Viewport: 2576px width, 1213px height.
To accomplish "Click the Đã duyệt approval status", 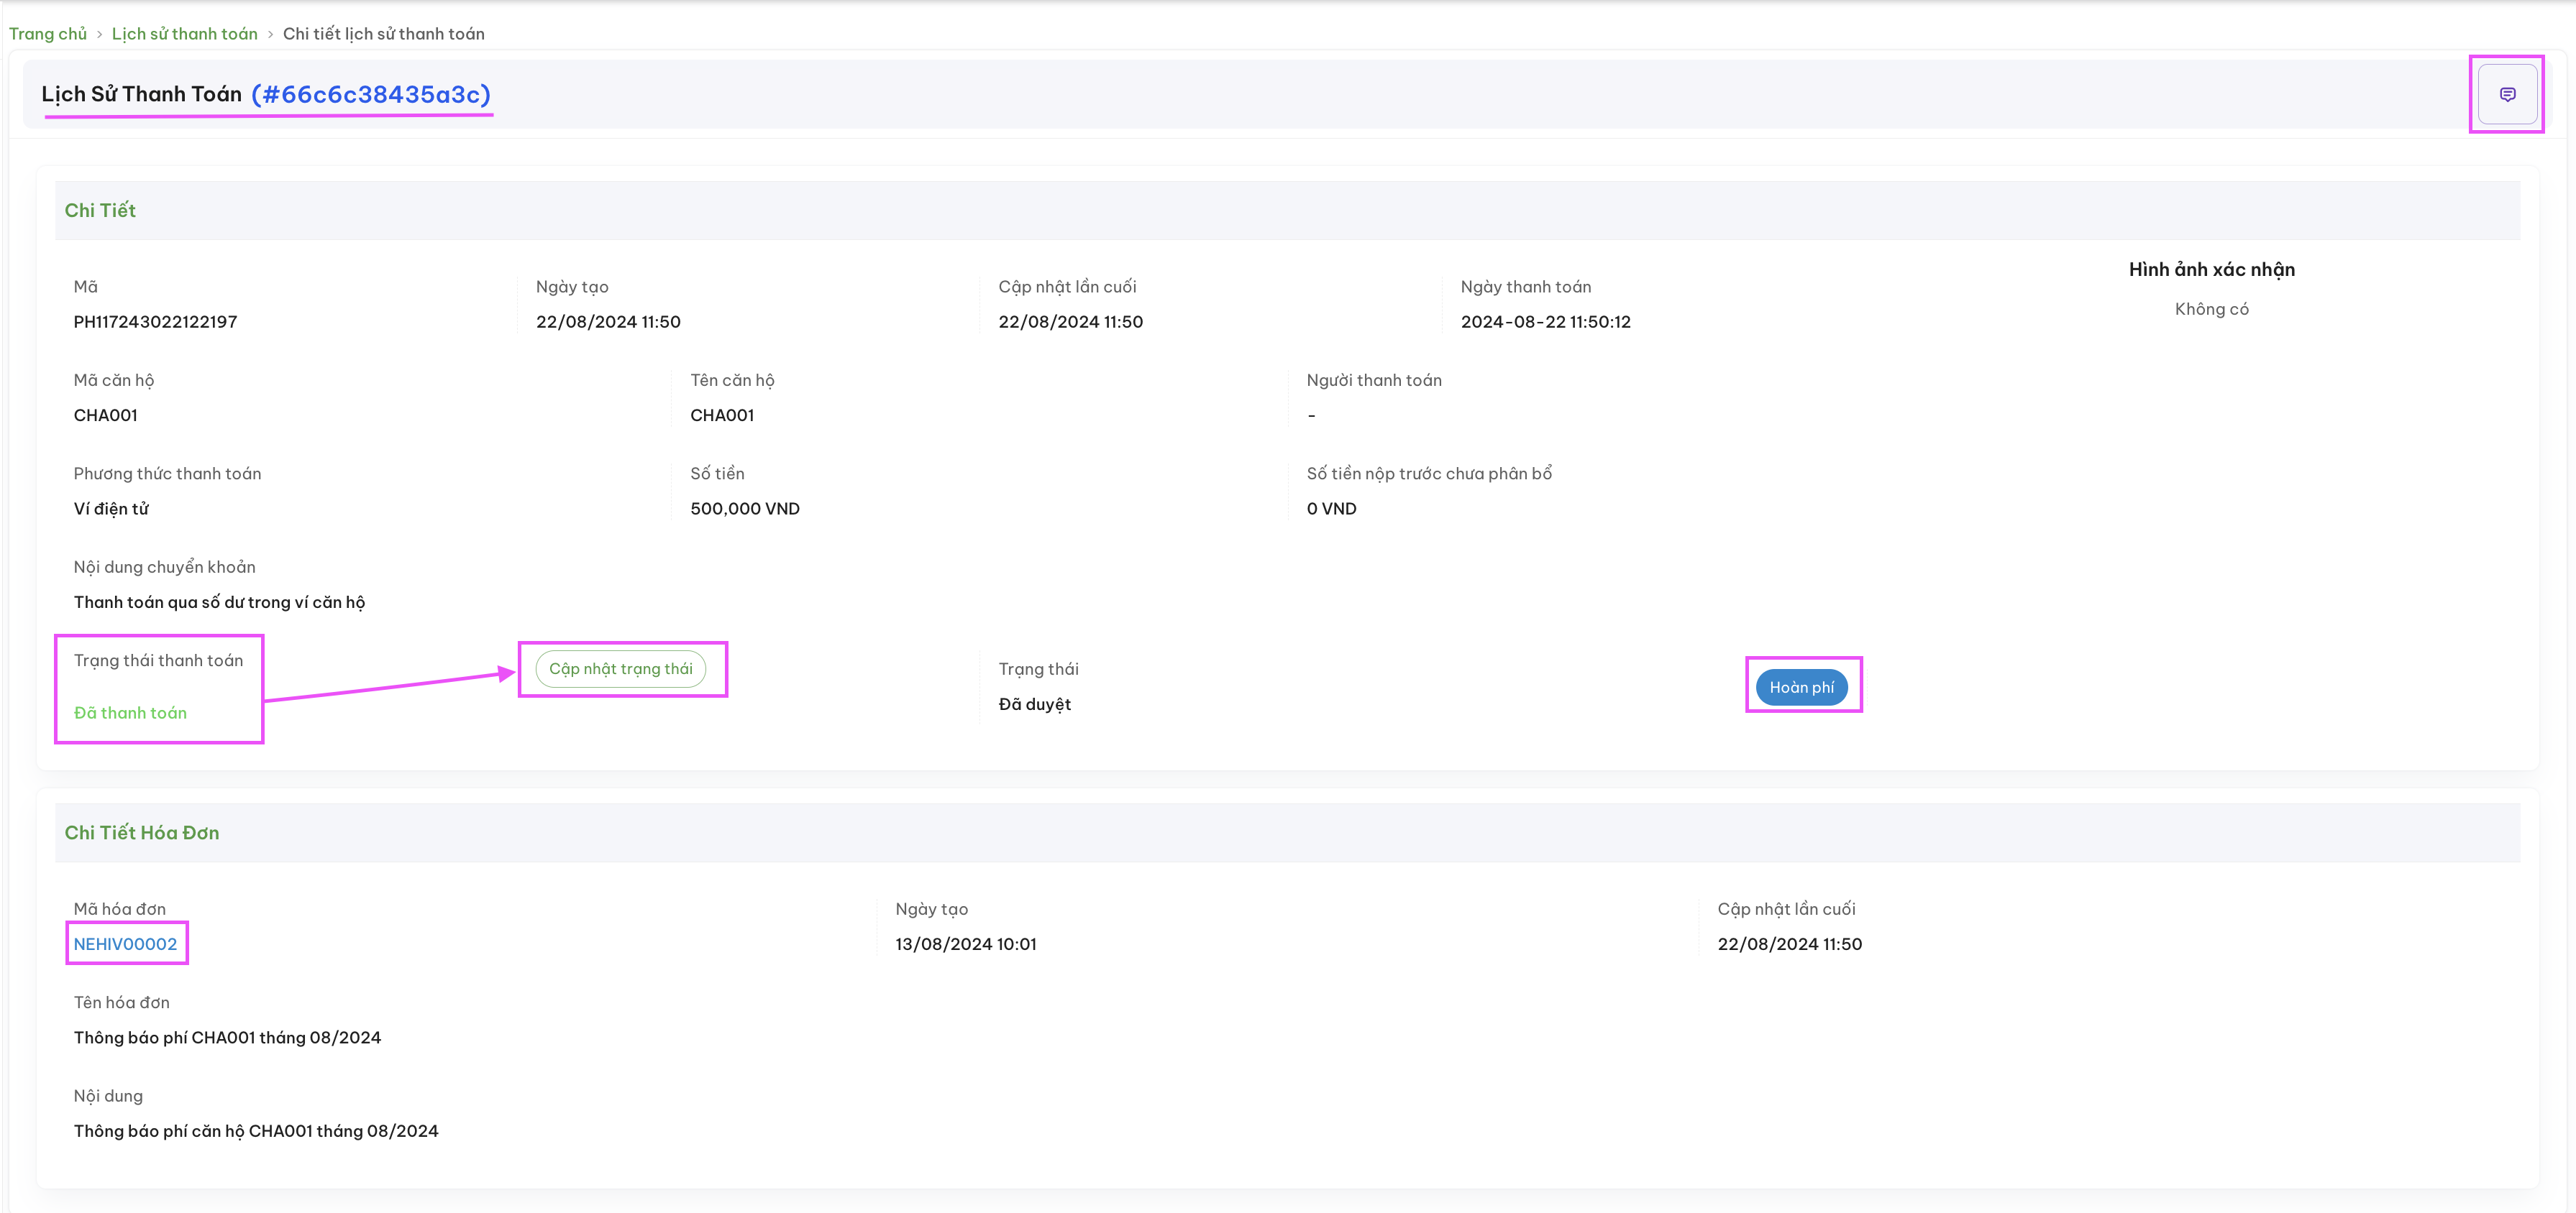I will click(x=1034, y=704).
